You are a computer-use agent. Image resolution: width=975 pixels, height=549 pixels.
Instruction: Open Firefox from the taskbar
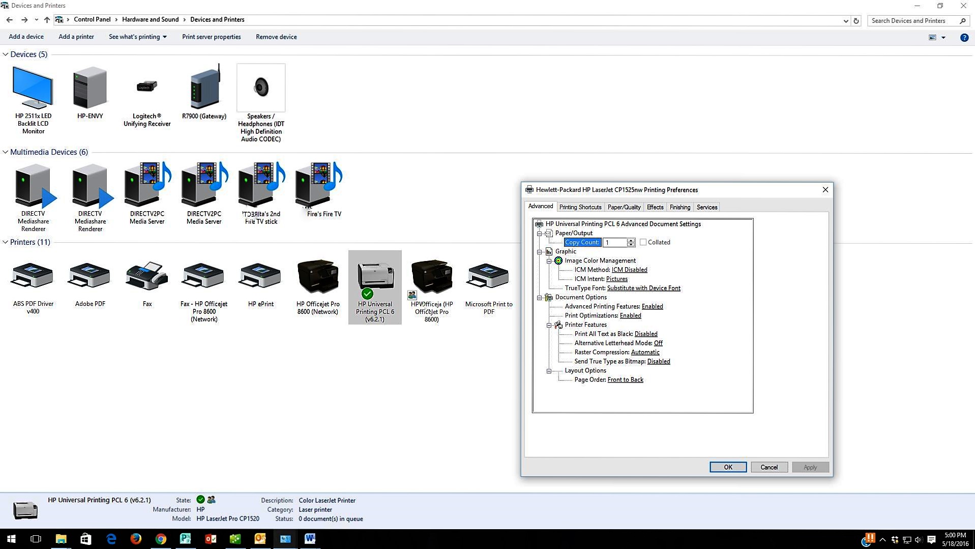[x=136, y=539]
